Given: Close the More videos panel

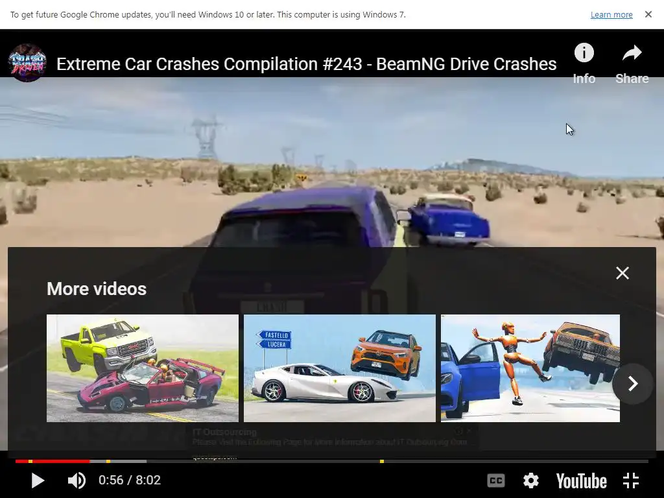Looking at the screenshot, I should point(622,273).
